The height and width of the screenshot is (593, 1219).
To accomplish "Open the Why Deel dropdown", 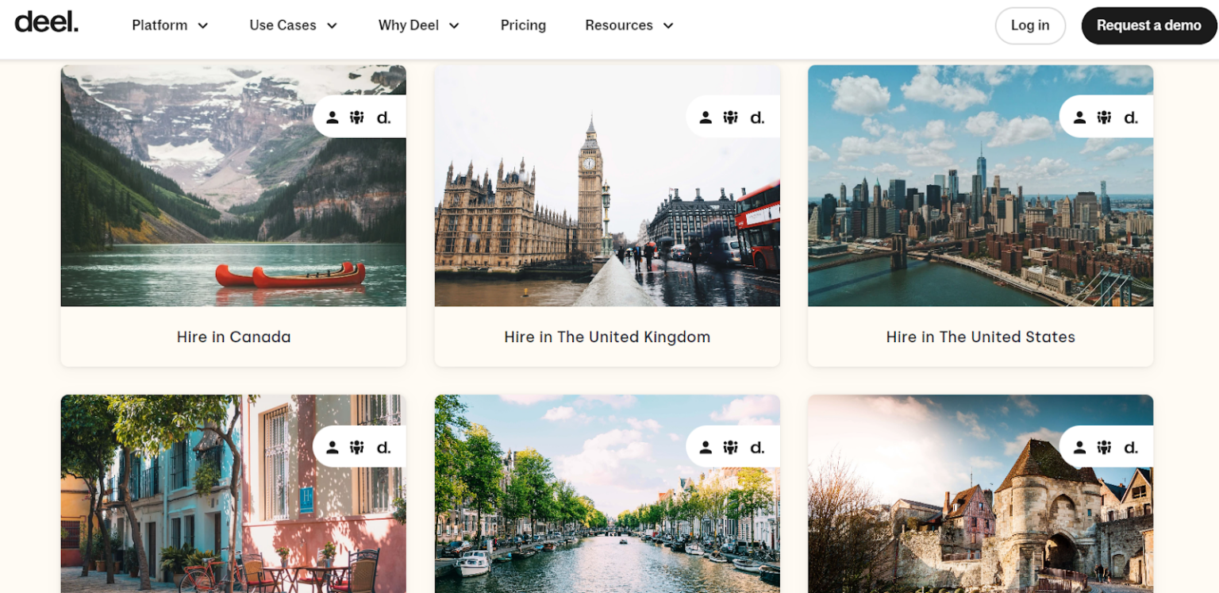I will (418, 25).
